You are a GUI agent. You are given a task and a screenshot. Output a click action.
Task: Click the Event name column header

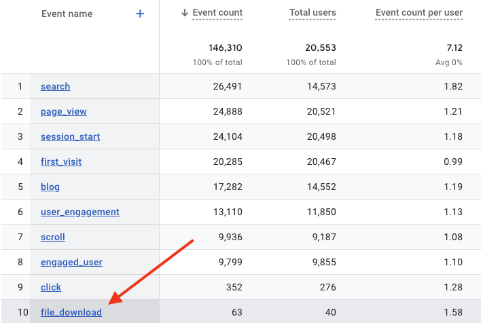[67, 14]
